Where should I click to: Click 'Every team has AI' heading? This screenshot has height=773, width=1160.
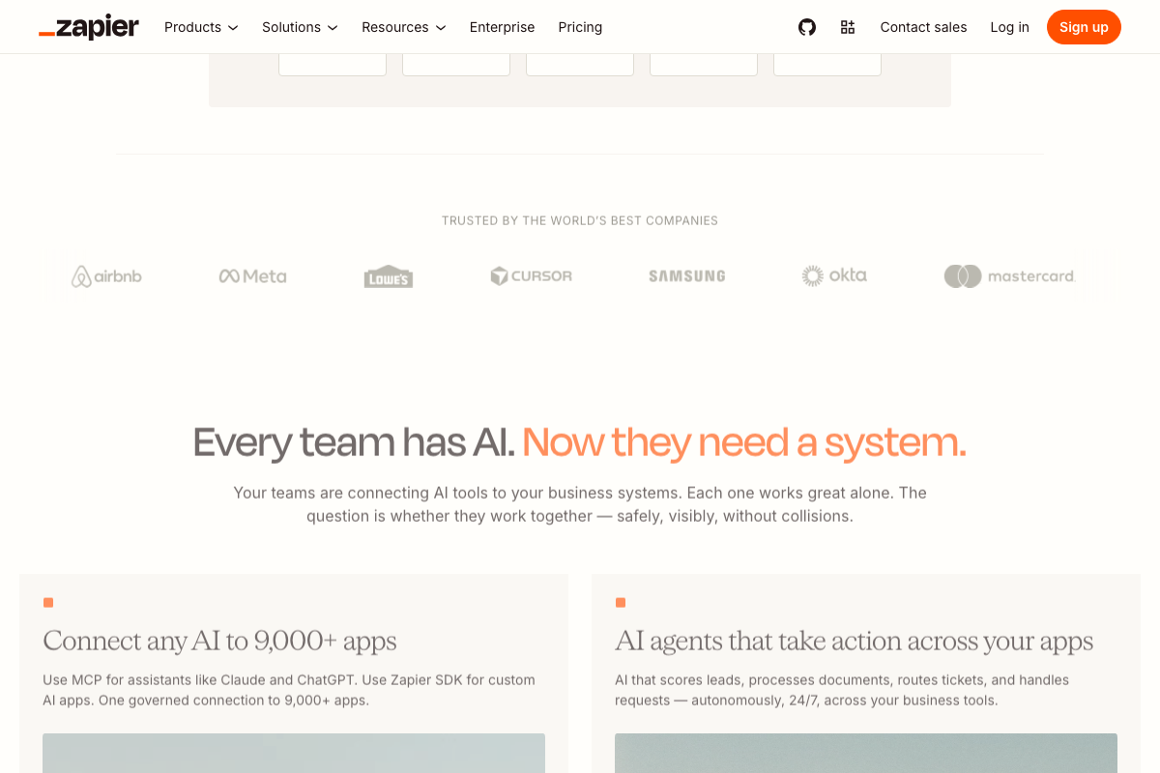pos(579,443)
